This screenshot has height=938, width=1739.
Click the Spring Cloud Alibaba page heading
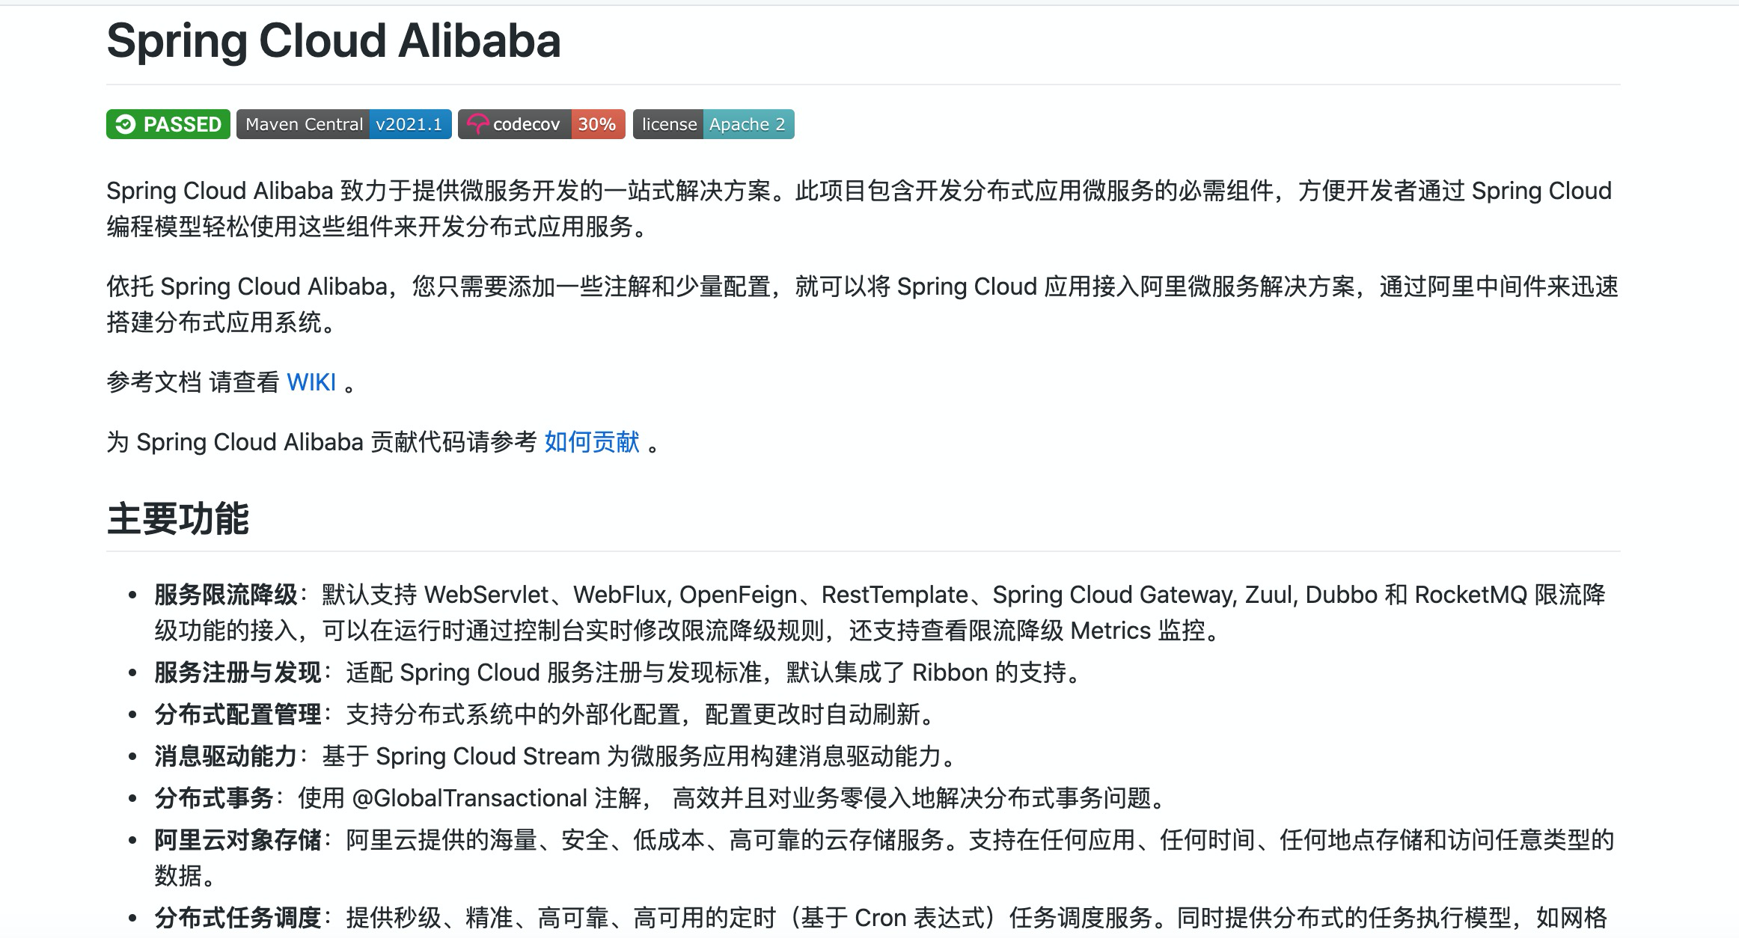pyautogui.click(x=334, y=40)
